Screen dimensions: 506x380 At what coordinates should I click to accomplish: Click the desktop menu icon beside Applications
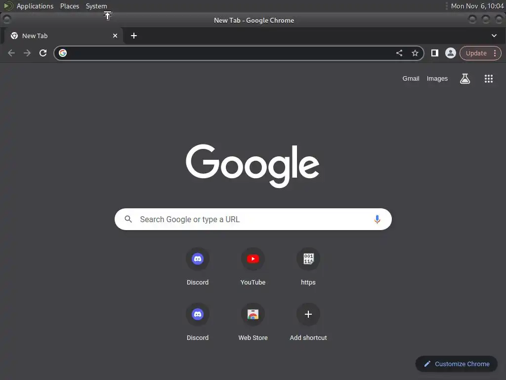[x=8, y=6]
